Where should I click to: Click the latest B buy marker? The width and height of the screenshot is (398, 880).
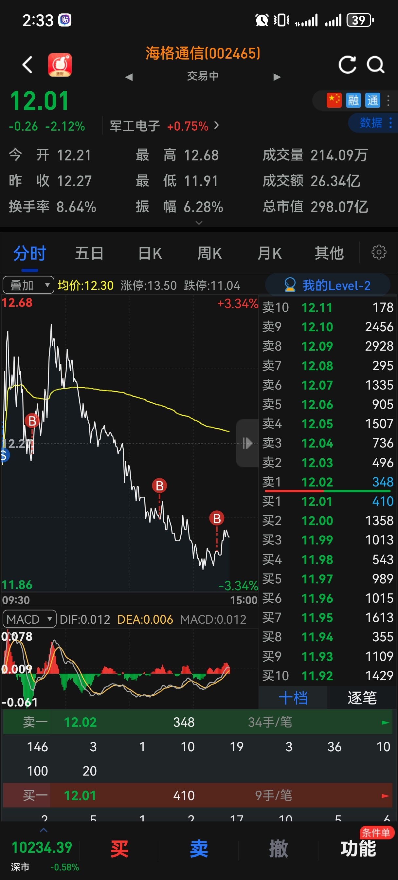click(x=217, y=518)
